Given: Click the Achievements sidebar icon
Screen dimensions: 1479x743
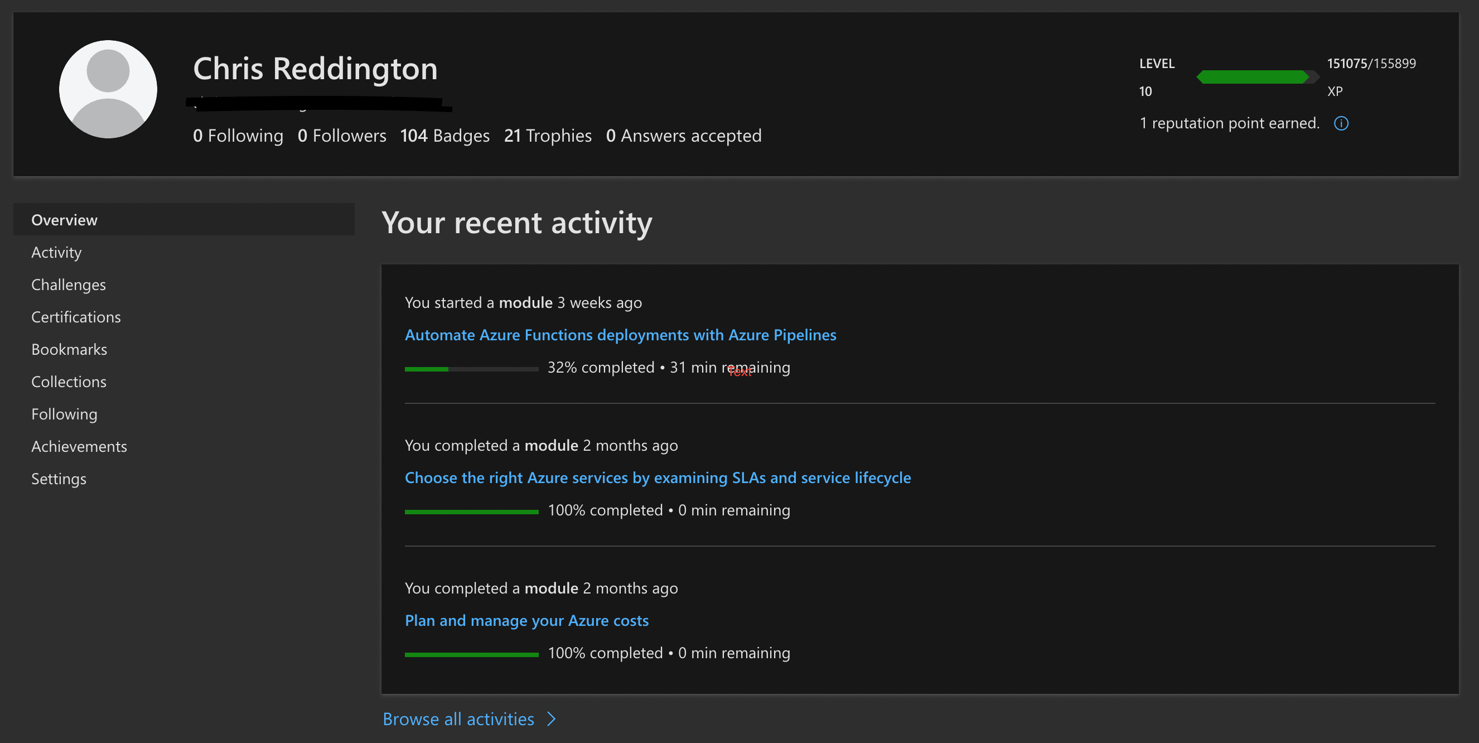Looking at the screenshot, I should [x=79, y=446].
